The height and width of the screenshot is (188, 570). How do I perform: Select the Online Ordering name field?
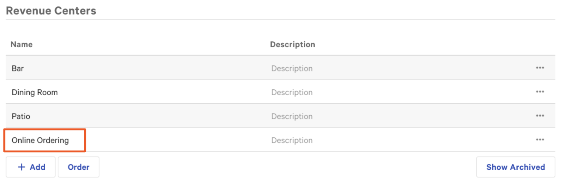pos(40,140)
